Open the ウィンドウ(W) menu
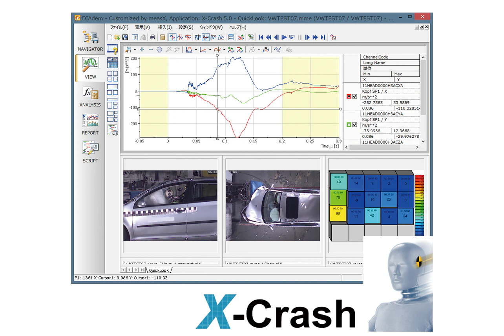Viewport: 504px width, 336px height. [x=211, y=27]
